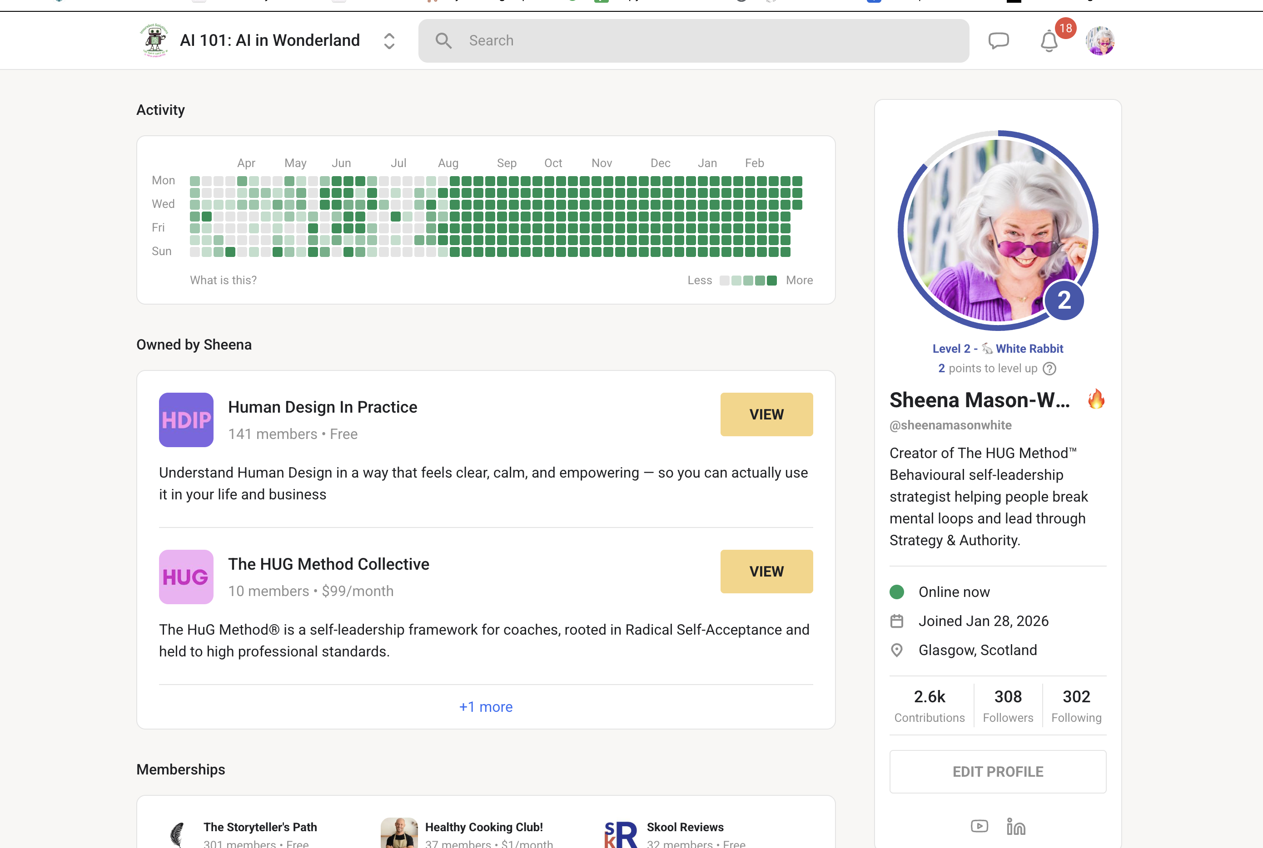Click the darkest green legend swatch
Screen dimensions: 1263x848
pos(771,280)
